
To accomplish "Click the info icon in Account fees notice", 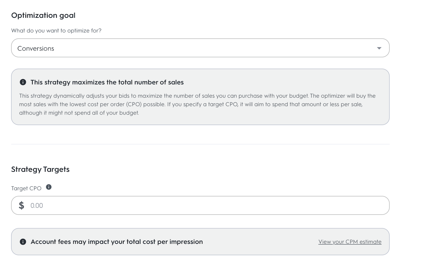I will tap(23, 242).
